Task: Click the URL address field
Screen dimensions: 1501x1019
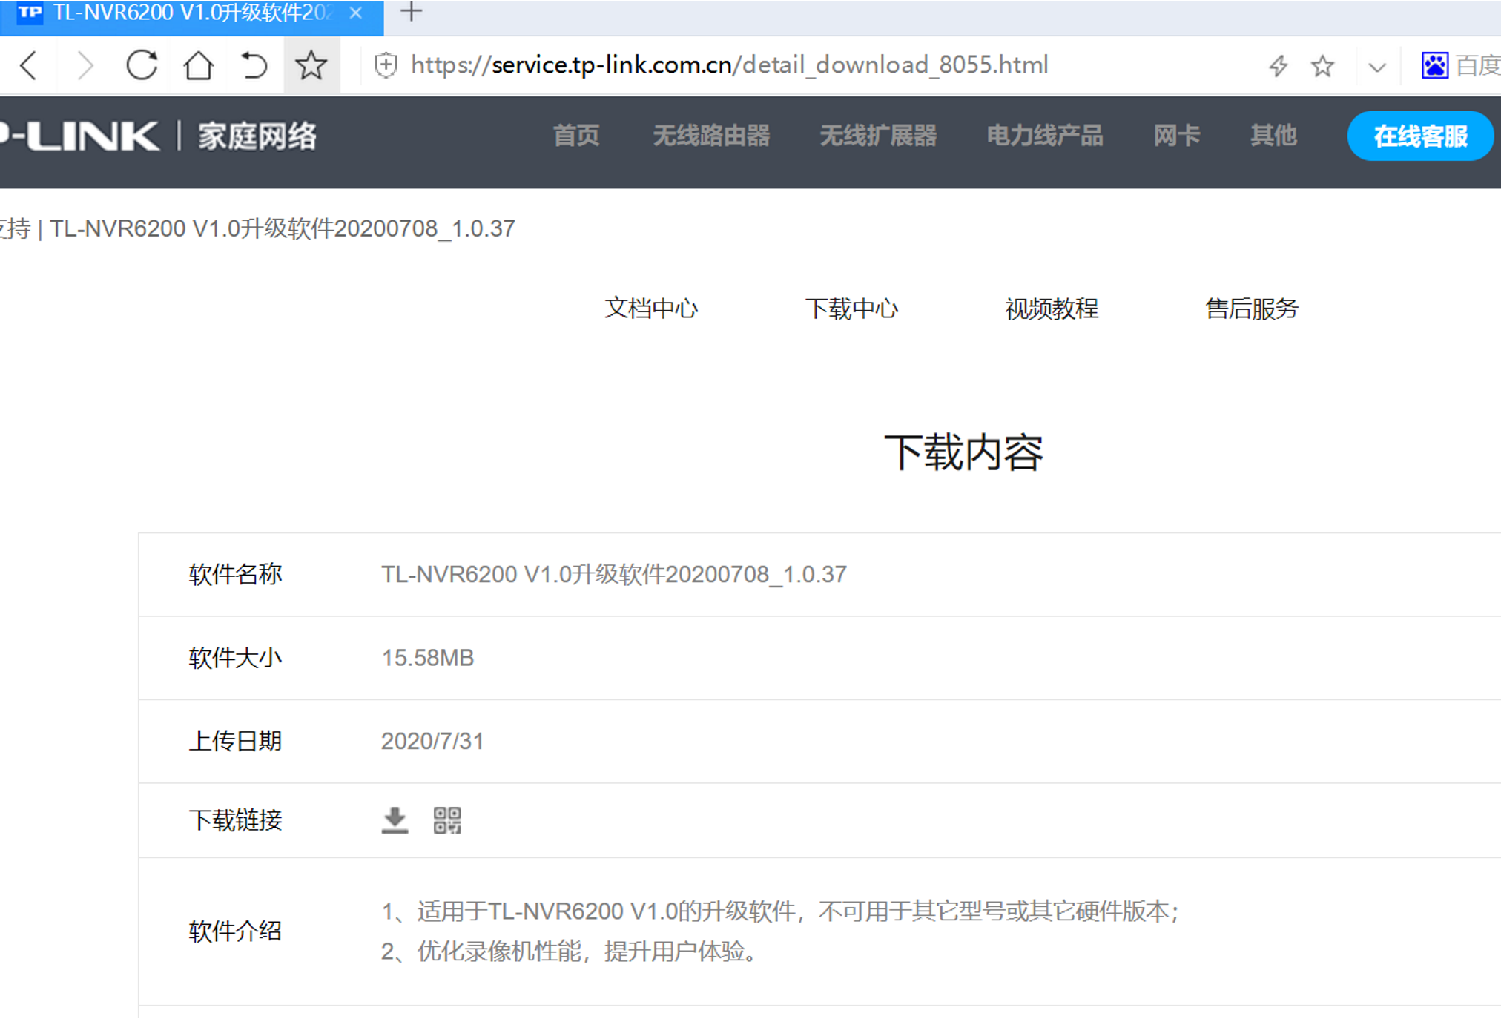Action: (729, 65)
